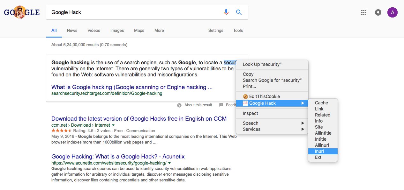Select Cache in the Google Hack submenu

(x=323, y=103)
